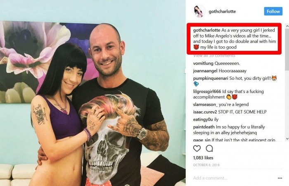289x186 pixels.
Task: Click the heart like icon
Action: coord(197,148)
